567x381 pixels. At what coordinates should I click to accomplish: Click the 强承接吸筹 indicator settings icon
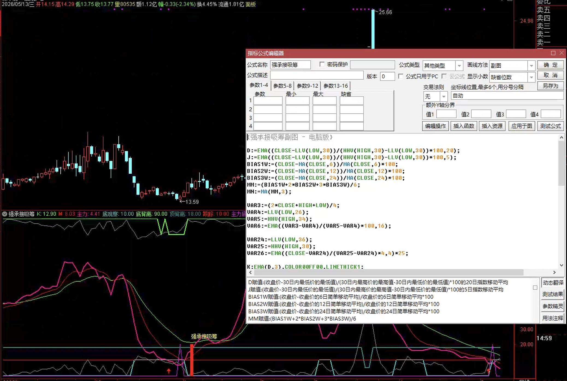point(4,214)
